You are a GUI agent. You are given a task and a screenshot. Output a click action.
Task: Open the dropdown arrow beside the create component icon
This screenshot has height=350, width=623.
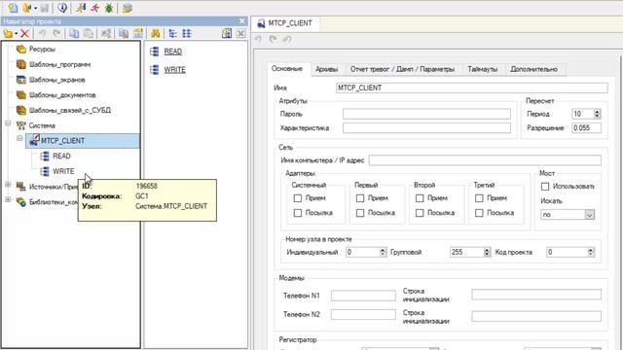[16, 34]
